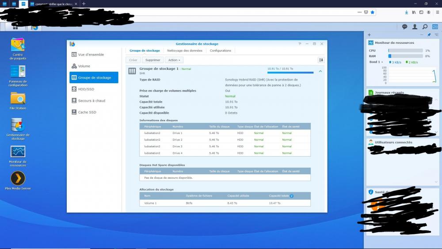The width and height of the screenshot is (442, 249).
Task: Open File Station desktop shortcut
Action: 18,98
